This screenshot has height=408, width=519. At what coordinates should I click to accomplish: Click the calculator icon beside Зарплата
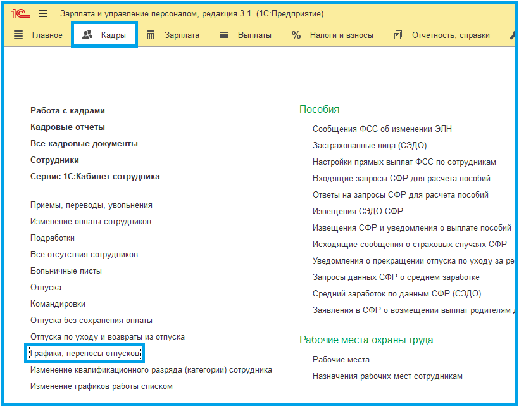[151, 35]
